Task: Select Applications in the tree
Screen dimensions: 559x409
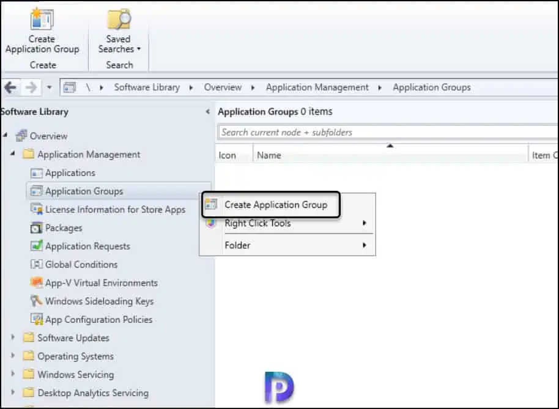Action: coord(70,173)
